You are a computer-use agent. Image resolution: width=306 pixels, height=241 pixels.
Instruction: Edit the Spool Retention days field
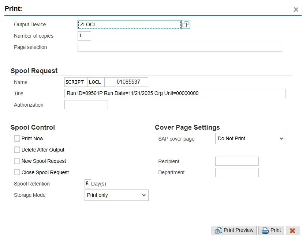(x=87, y=184)
